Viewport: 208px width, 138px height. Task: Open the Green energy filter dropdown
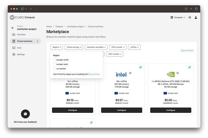74,47
